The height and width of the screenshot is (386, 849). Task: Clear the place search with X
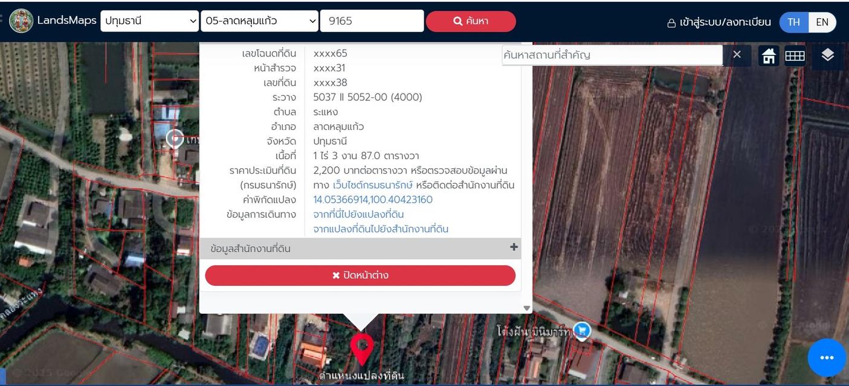click(737, 55)
